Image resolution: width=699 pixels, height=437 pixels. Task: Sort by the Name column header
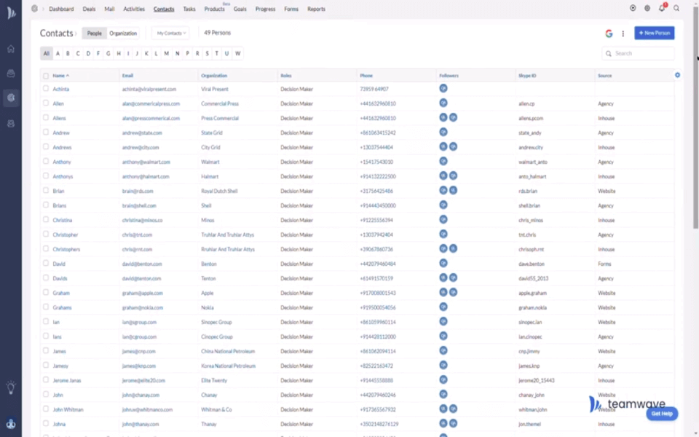click(x=60, y=76)
